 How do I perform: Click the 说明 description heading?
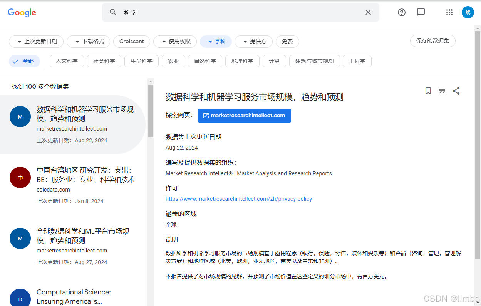tap(172, 240)
